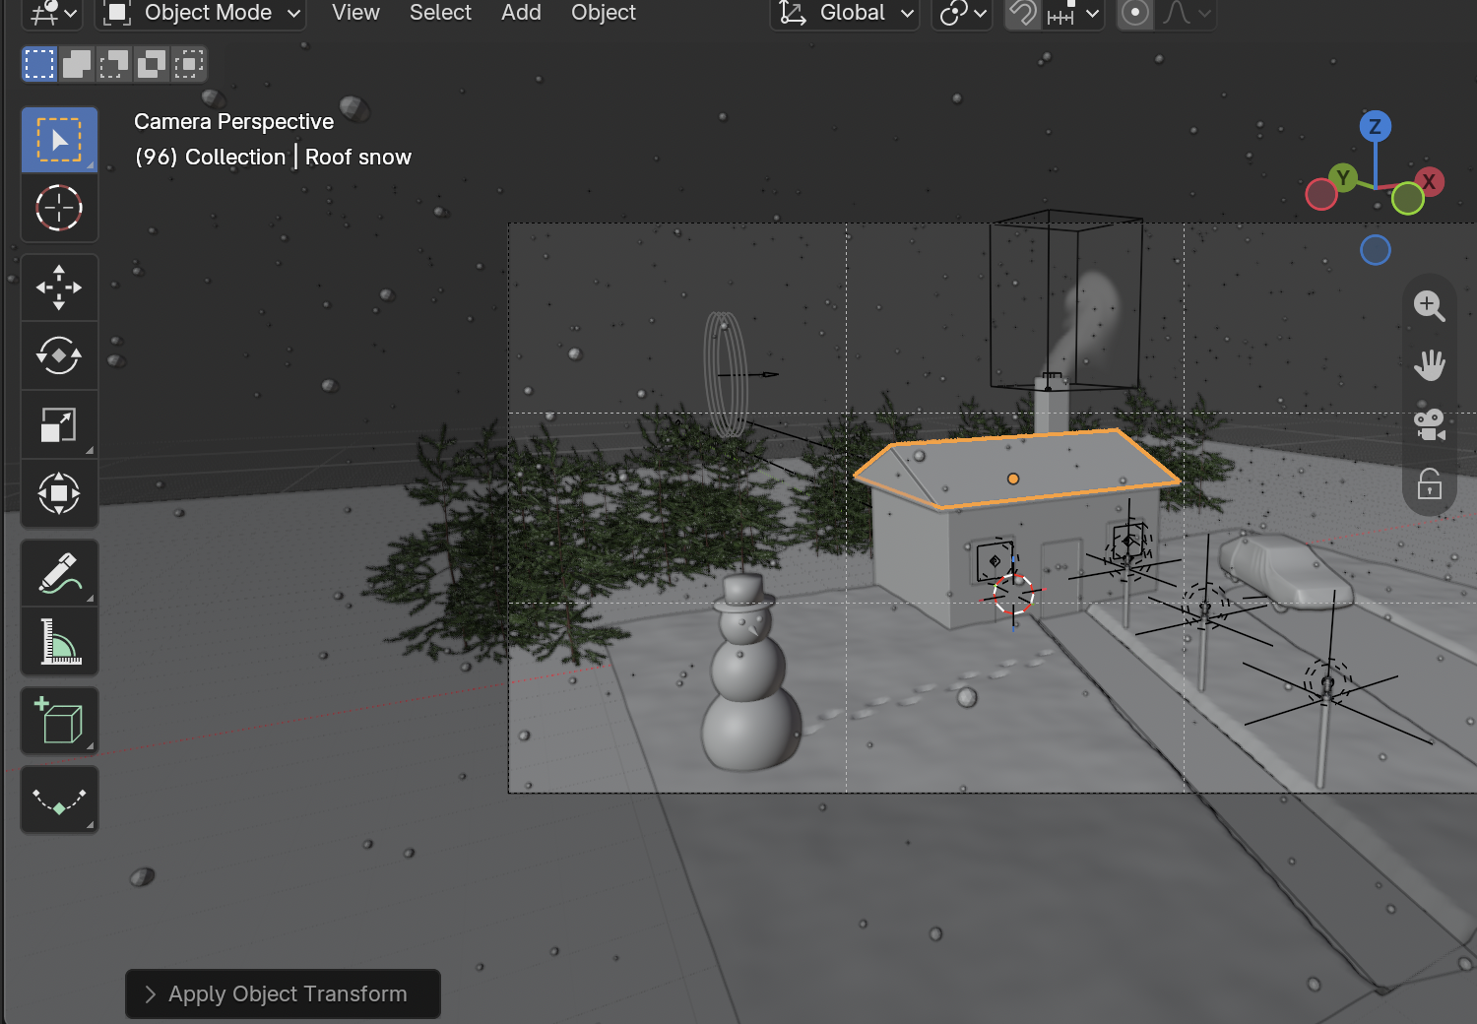The width and height of the screenshot is (1477, 1024).
Task: Select the Select Box tool
Action: click(x=59, y=140)
